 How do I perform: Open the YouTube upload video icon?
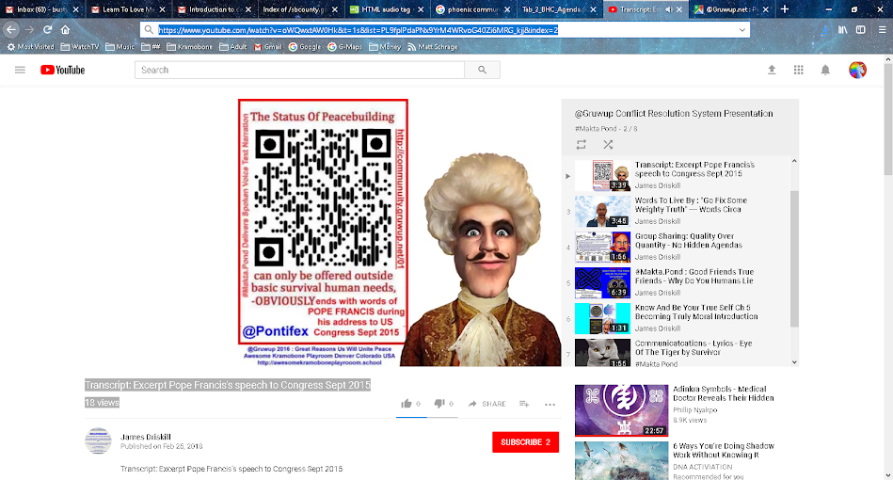point(772,70)
